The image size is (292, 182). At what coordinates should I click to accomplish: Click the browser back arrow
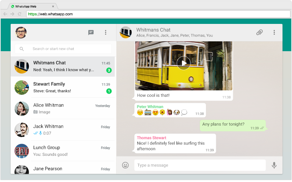pos(5,14)
